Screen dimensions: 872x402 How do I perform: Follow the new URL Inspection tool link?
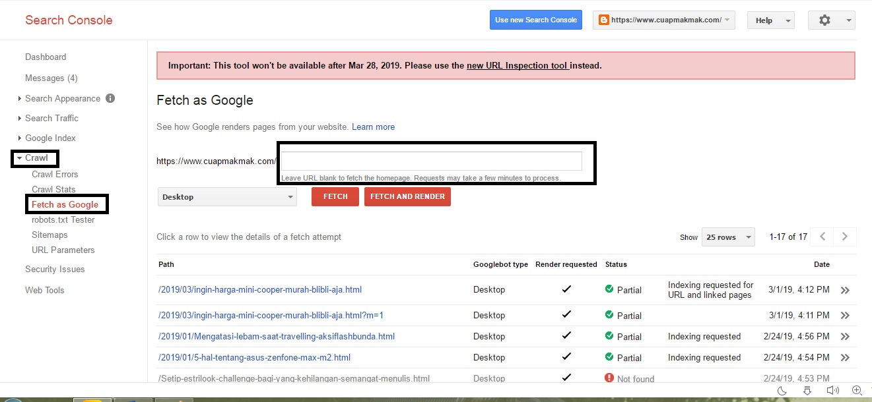pyautogui.click(x=518, y=66)
